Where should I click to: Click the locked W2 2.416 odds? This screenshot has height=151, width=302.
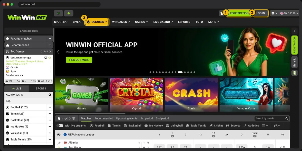pyautogui.click(x=45, y=81)
